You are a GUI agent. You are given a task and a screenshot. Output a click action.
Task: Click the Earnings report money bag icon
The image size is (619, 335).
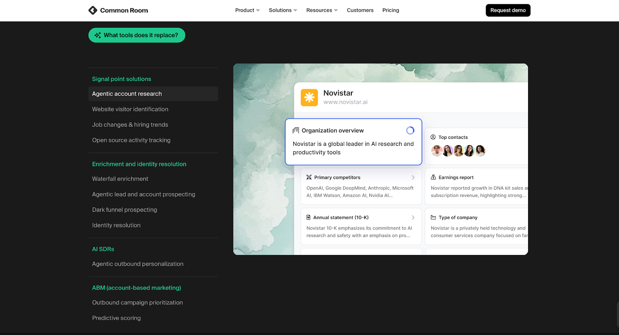(433, 177)
